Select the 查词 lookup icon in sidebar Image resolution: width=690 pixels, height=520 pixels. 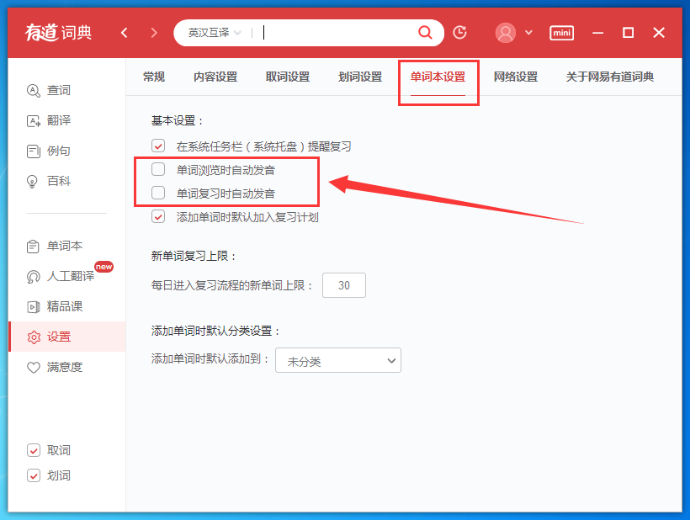[x=34, y=91]
